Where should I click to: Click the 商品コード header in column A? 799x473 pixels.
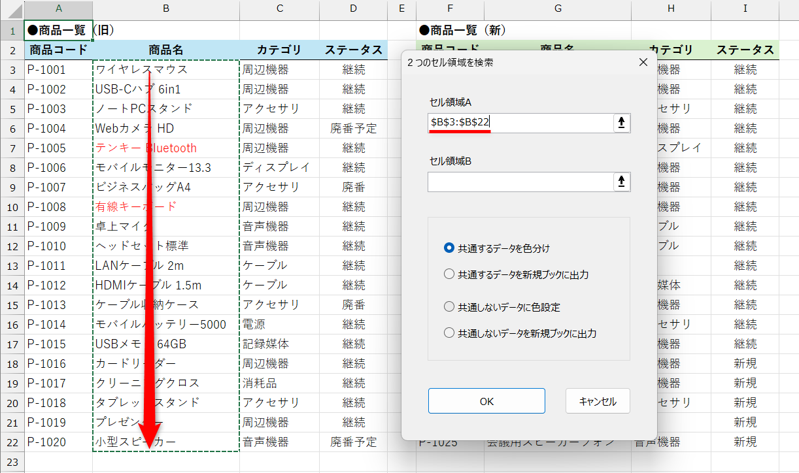pyautogui.click(x=59, y=50)
